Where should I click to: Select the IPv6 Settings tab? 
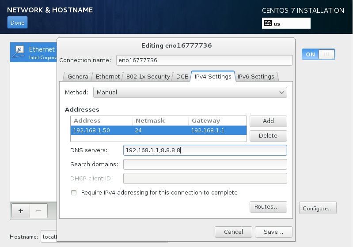click(256, 76)
